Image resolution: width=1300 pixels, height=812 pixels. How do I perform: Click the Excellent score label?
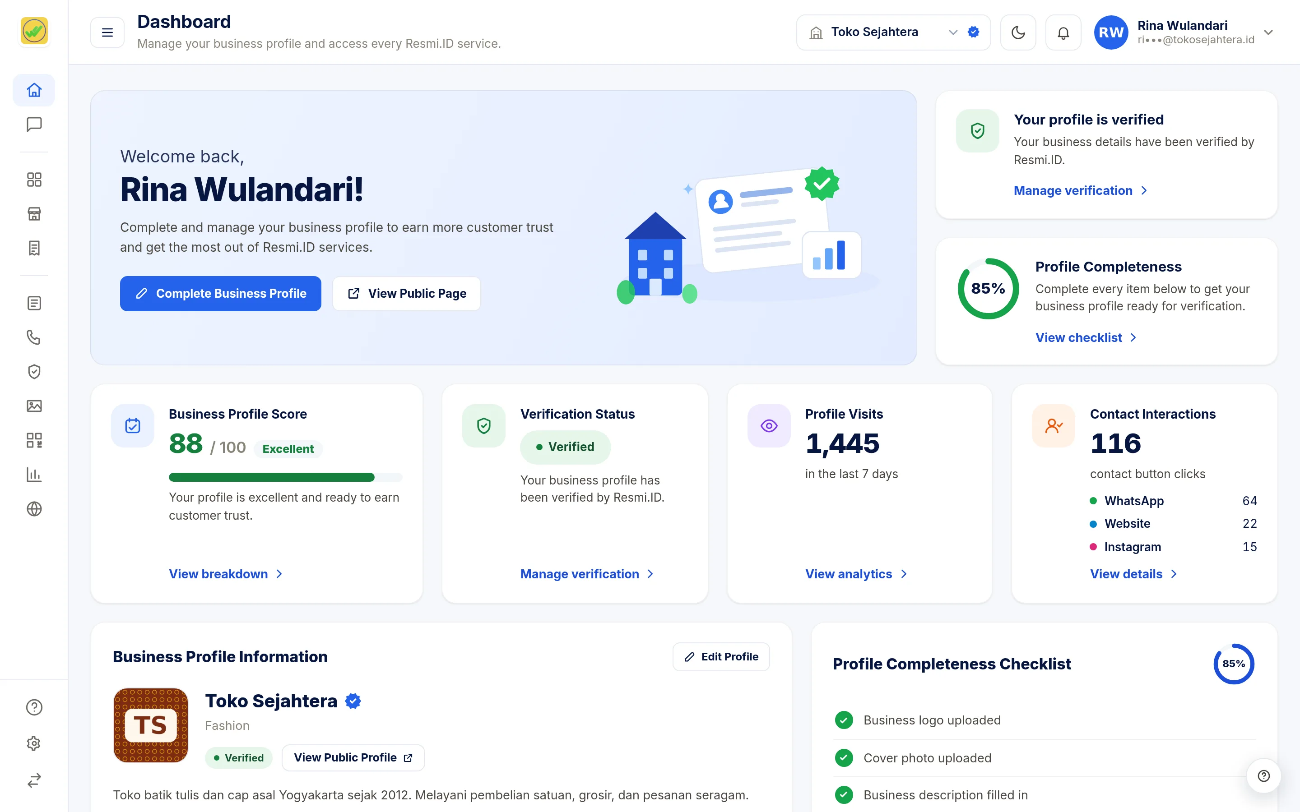click(x=288, y=448)
